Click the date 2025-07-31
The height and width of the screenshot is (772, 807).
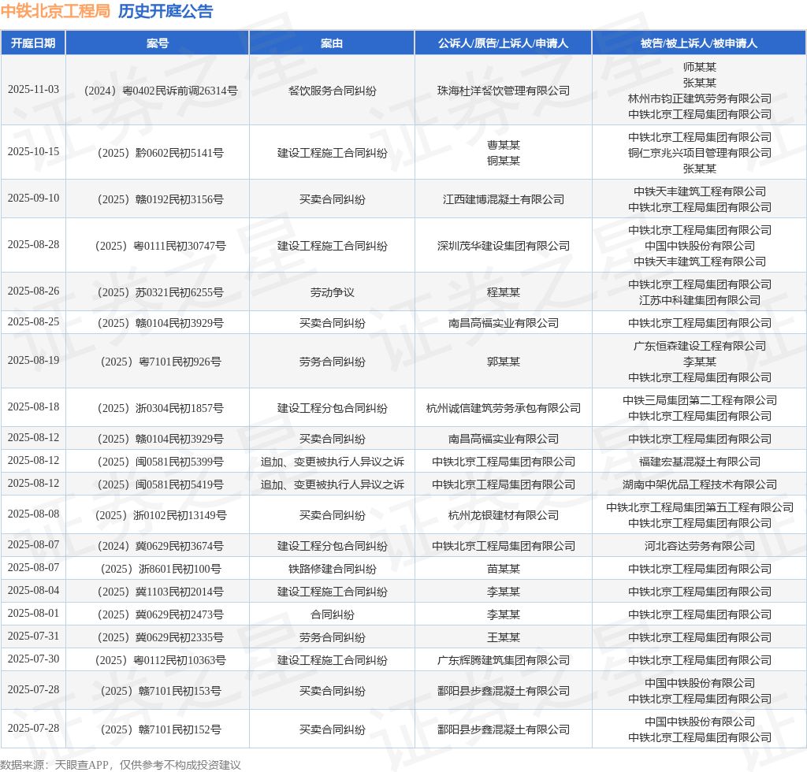33,637
